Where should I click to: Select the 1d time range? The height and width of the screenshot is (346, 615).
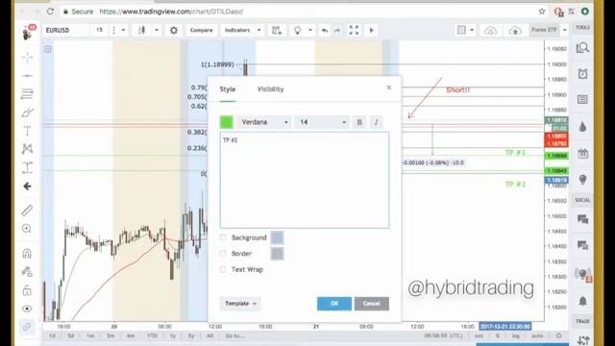coord(52,335)
